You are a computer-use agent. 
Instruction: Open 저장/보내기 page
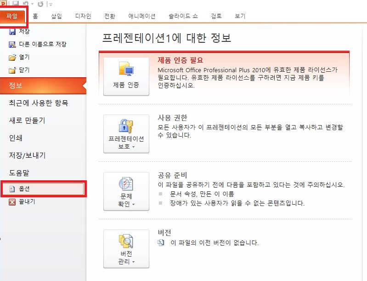point(27,155)
